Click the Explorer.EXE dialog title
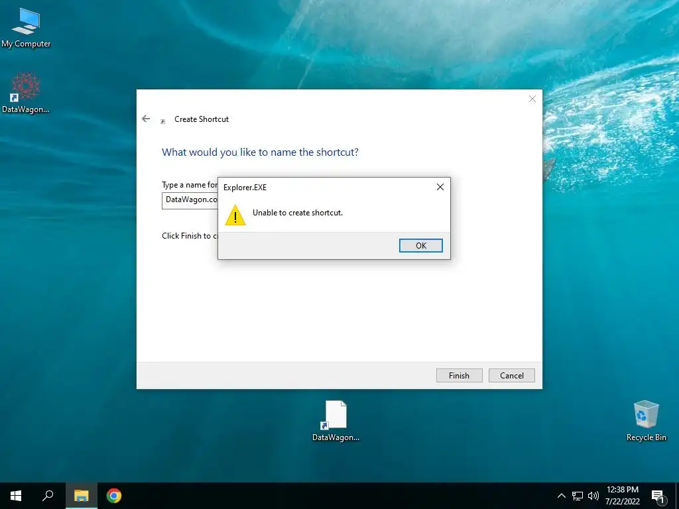679x509 pixels. 245,188
